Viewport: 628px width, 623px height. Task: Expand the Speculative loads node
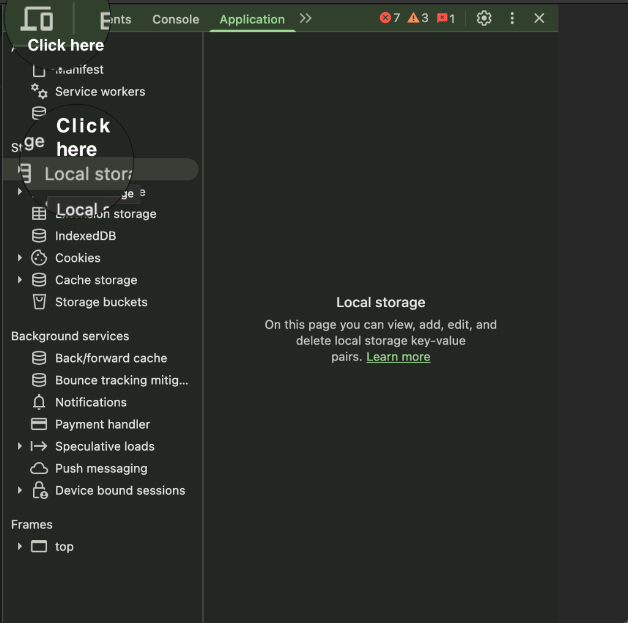point(20,446)
